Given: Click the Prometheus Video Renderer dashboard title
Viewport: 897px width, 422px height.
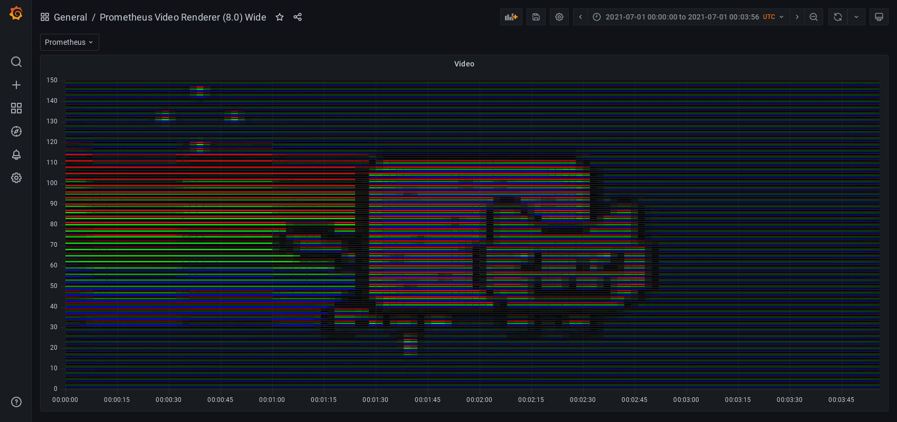Looking at the screenshot, I should [183, 17].
